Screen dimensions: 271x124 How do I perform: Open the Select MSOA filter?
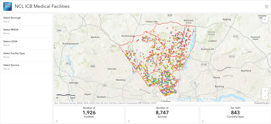(26, 32)
